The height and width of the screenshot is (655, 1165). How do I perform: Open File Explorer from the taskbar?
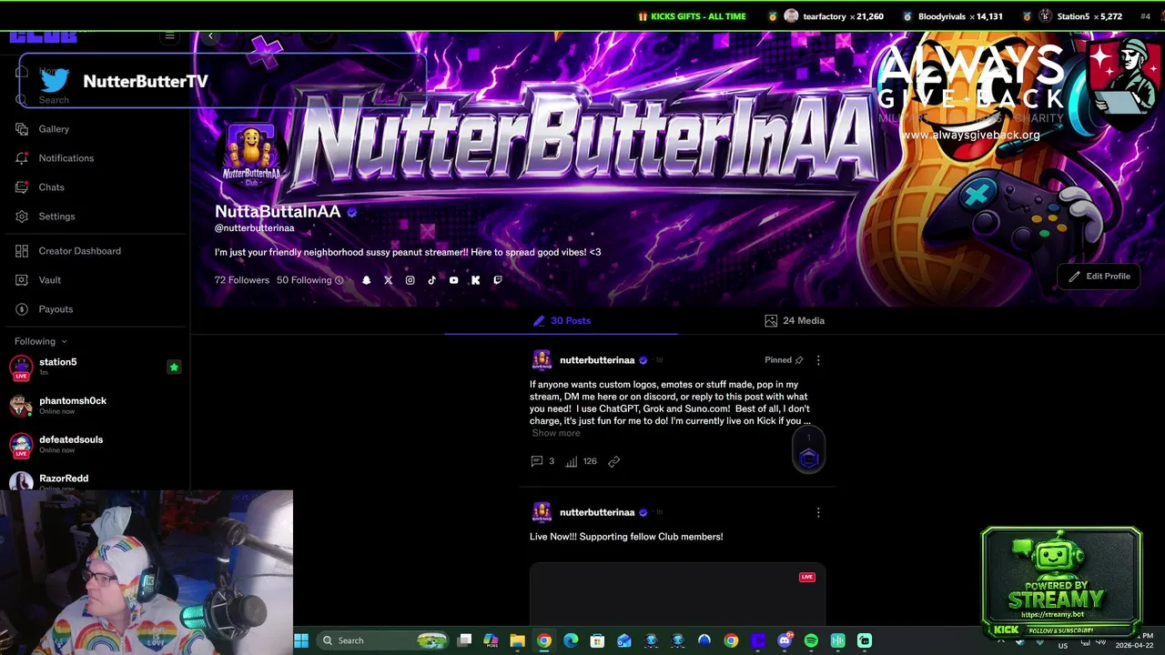pos(517,640)
